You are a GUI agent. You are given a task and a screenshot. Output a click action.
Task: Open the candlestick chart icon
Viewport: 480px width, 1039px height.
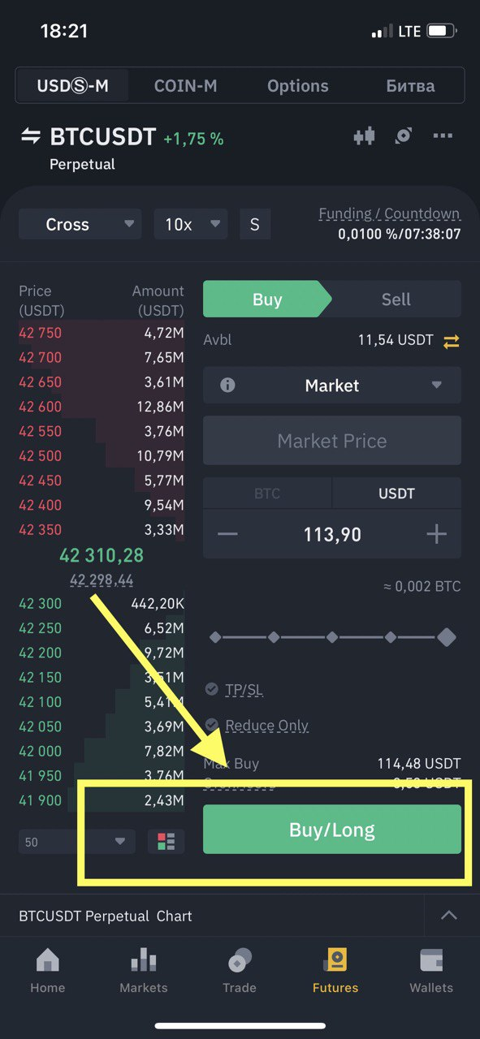click(364, 136)
